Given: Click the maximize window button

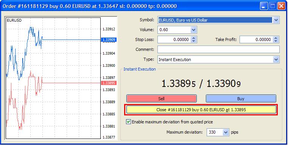Looking at the screenshot, I should 273,6.
